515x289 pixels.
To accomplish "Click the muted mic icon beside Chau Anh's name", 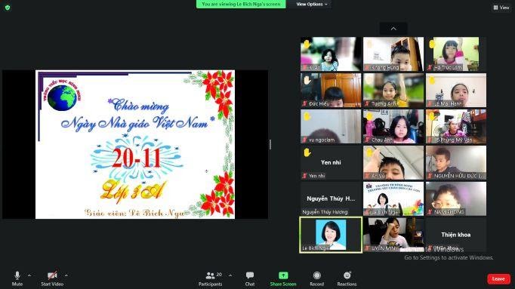I will tap(367, 140).
